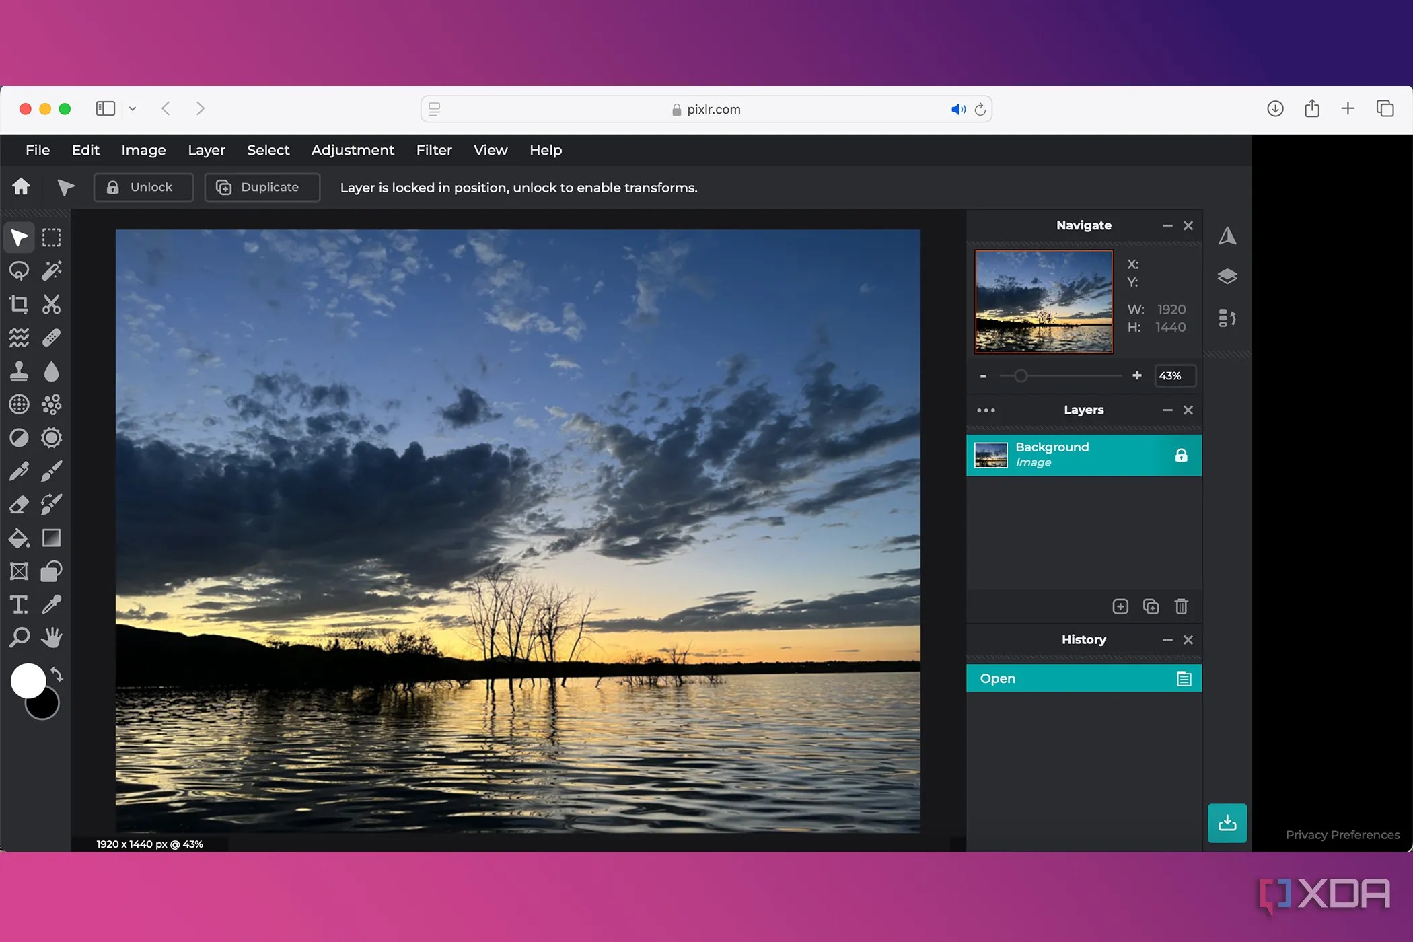
Task: Select the Clone stamp tool
Action: [19, 371]
